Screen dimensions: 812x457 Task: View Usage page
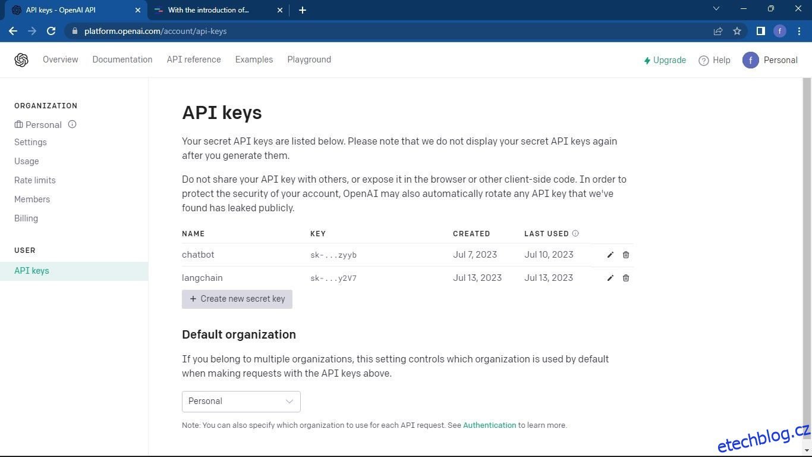[27, 161]
